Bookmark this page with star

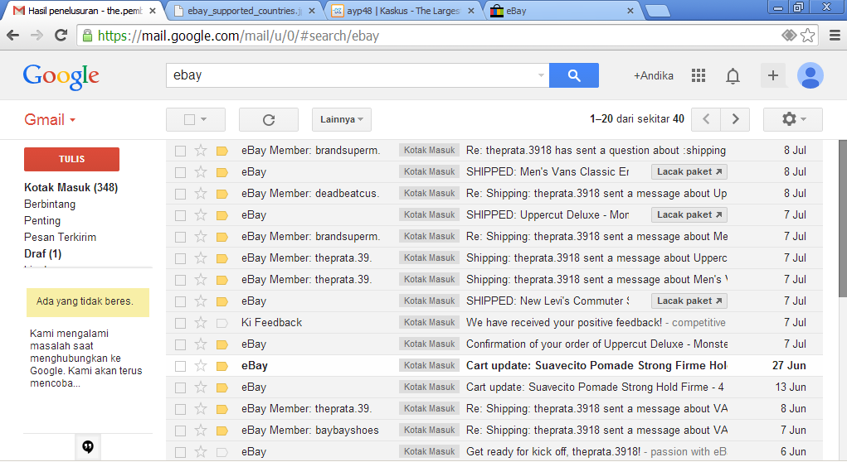pyautogui.click(x=807, y=36)
